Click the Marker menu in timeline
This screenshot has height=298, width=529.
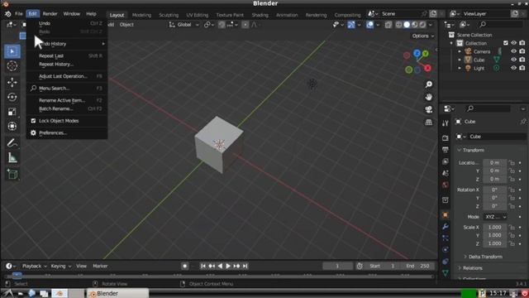coord(100,267)
